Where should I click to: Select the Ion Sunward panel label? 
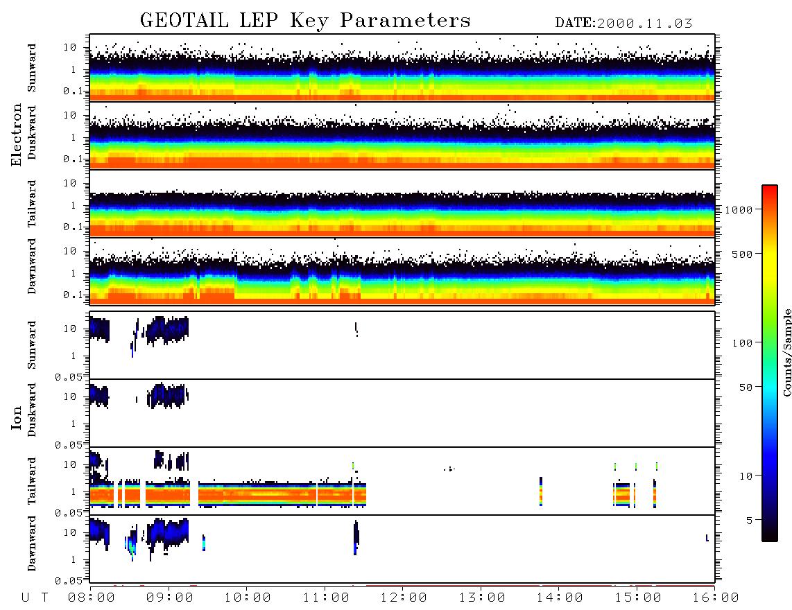click(x=32, y=345)
